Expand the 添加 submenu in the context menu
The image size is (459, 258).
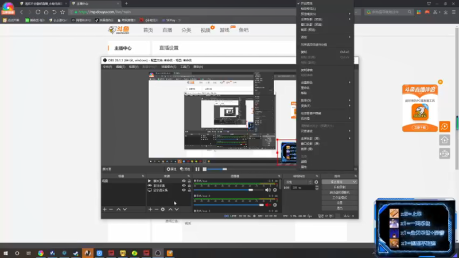tap(325, 37)
